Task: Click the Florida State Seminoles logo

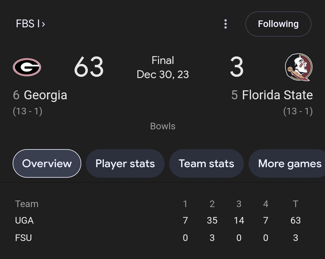Action: click(x=299, y=67)
